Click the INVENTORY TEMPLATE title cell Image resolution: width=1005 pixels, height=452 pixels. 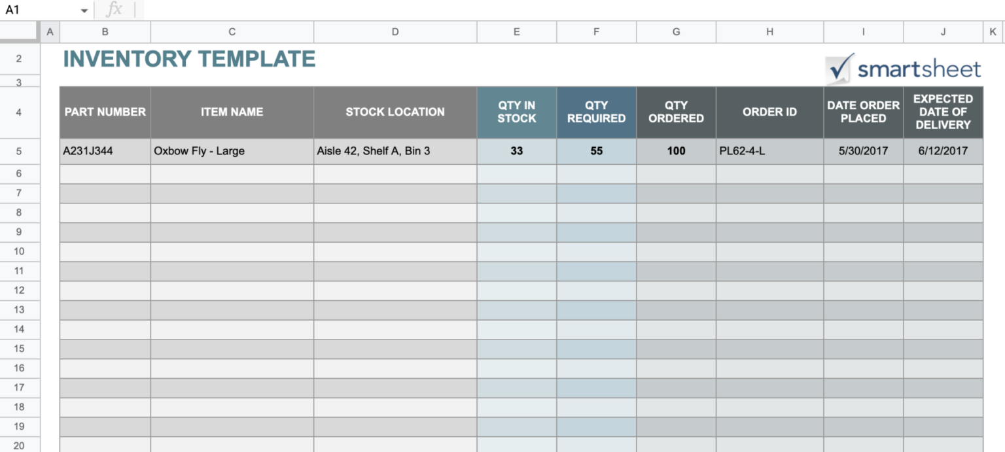pyautogui.click(x=188, y=59)
